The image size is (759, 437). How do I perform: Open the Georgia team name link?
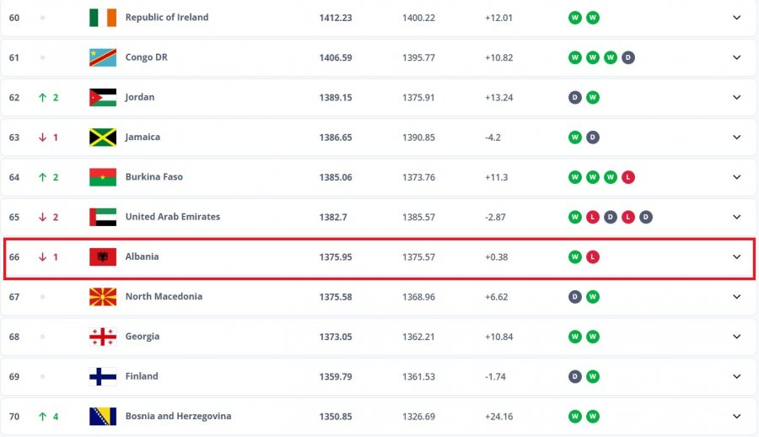point(143,337)
